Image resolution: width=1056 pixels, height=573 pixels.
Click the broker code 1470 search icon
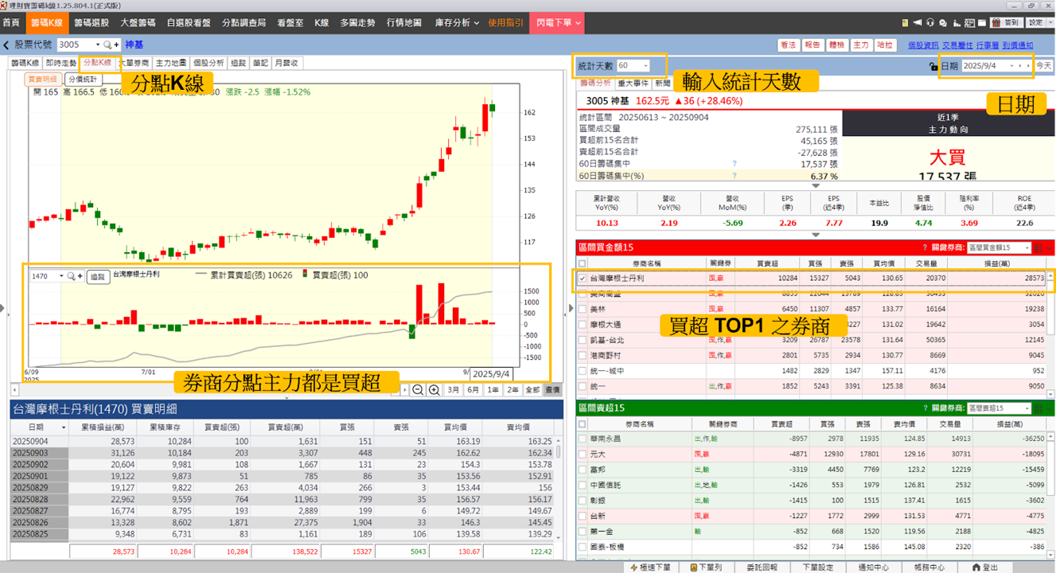(71, 276)
